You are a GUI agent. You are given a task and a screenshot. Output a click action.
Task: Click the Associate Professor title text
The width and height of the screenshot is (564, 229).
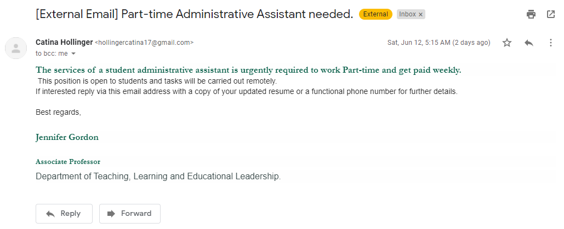tap(68, 162)
